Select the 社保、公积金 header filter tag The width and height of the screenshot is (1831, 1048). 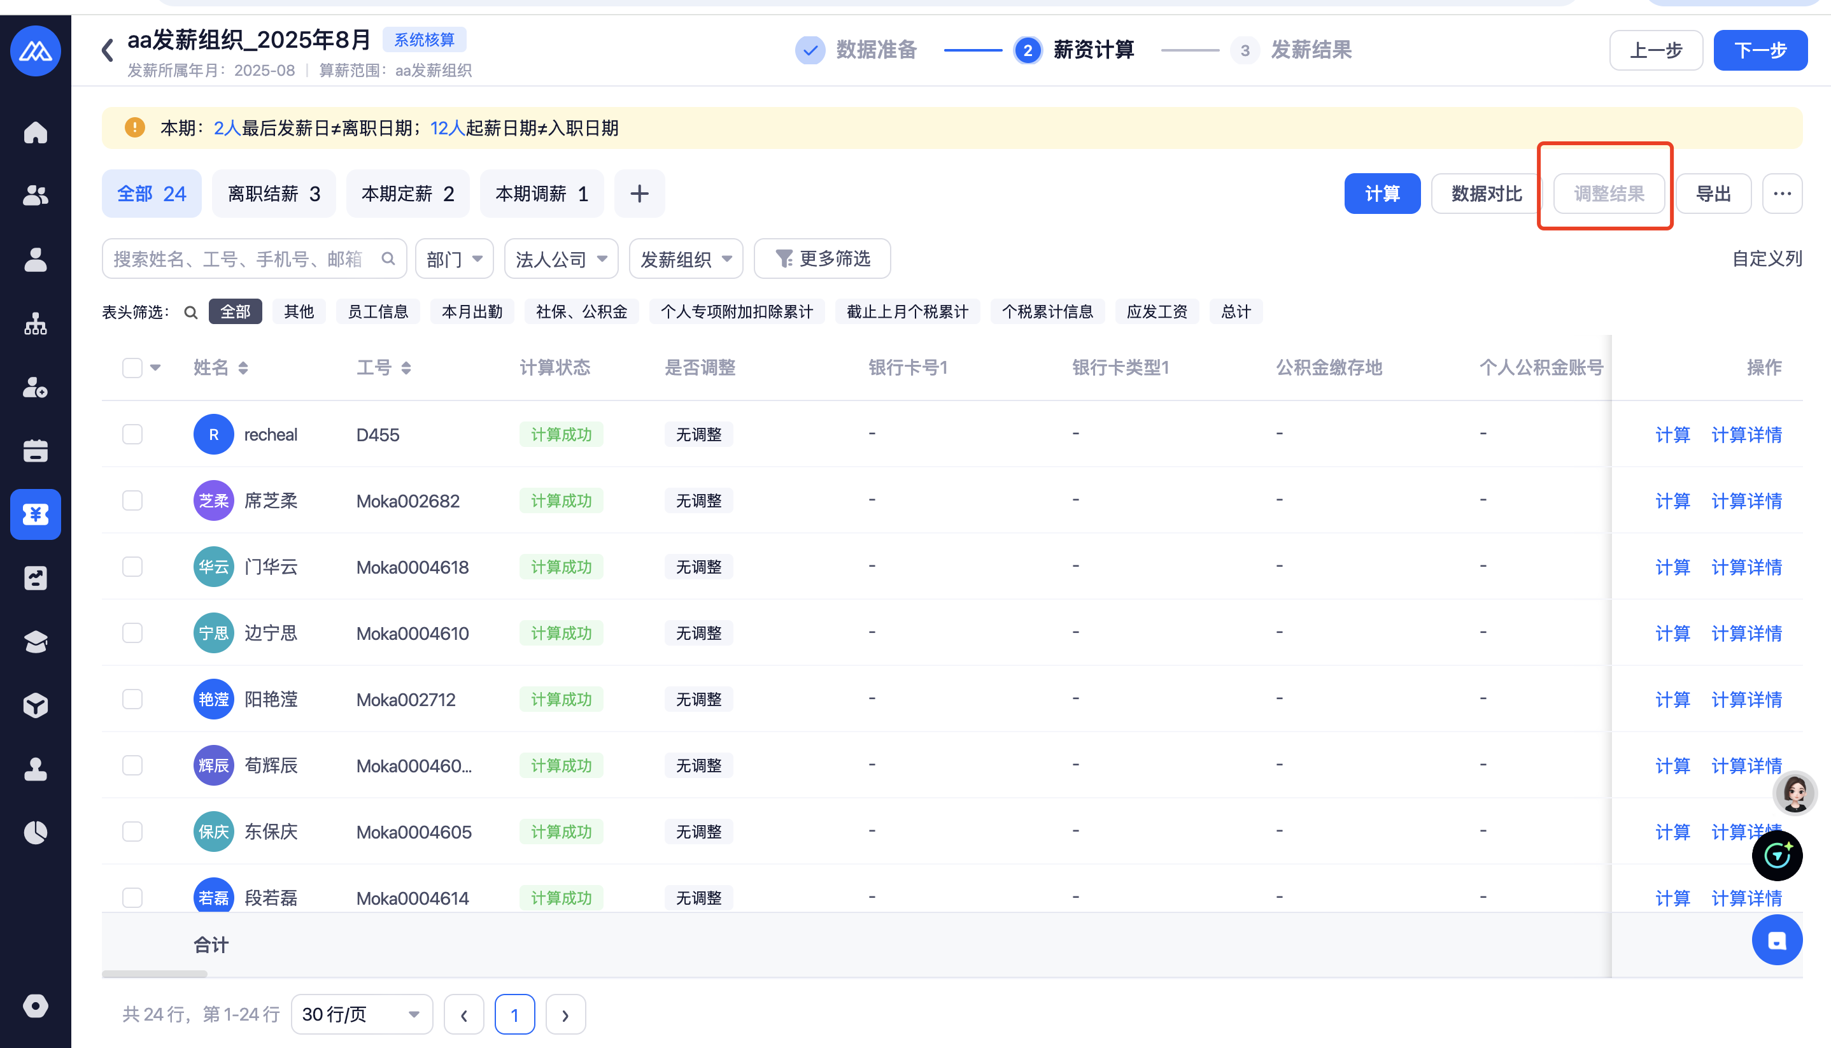581,312
